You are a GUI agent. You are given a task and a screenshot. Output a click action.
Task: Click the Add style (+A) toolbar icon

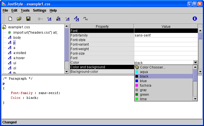[49, 19]
